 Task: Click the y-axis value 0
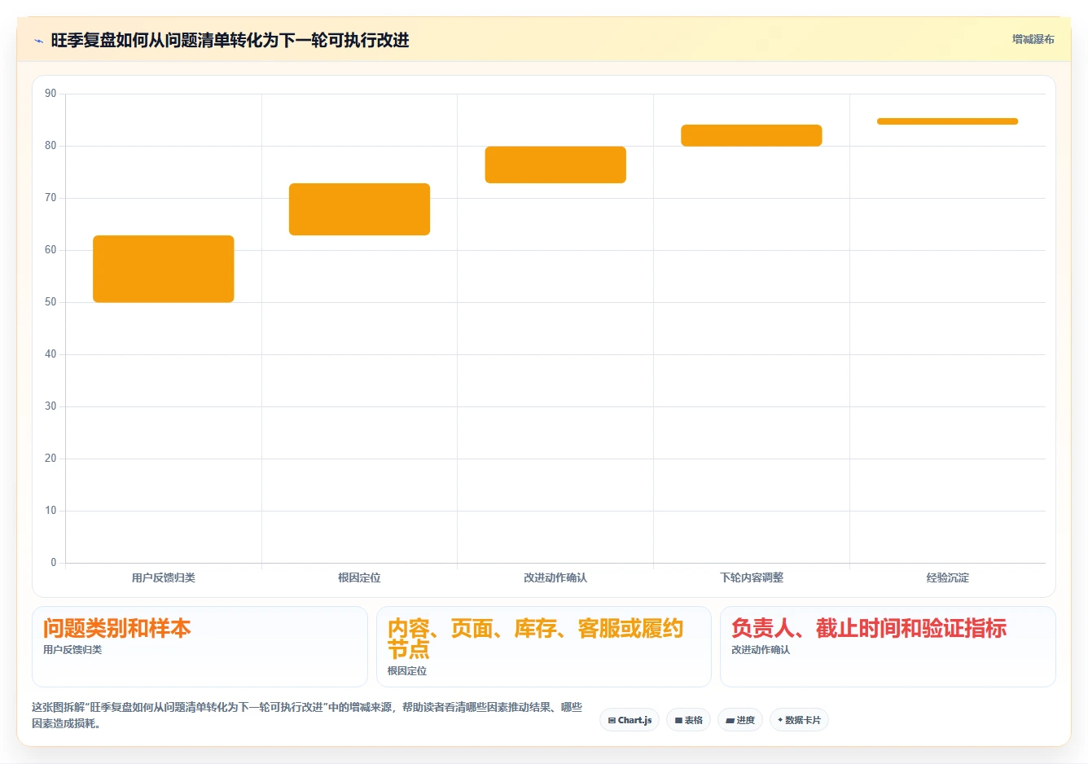coord(54,562)
